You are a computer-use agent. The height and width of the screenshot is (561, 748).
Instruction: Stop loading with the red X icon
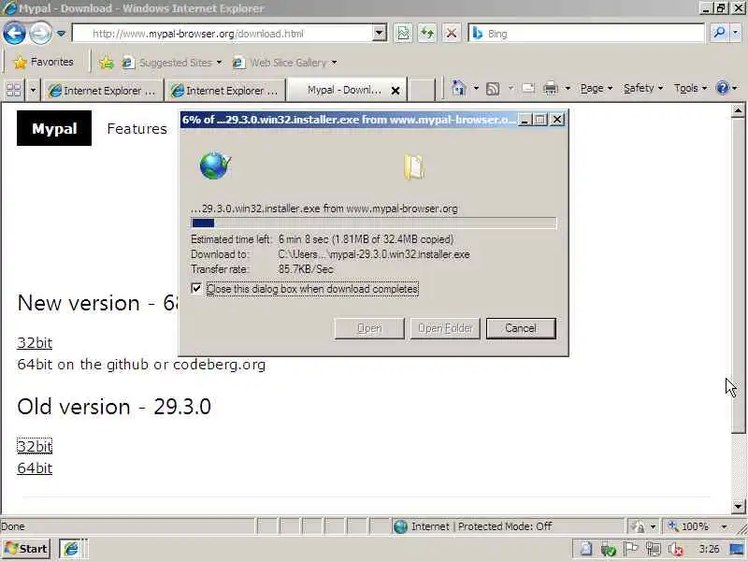point(451,34)
